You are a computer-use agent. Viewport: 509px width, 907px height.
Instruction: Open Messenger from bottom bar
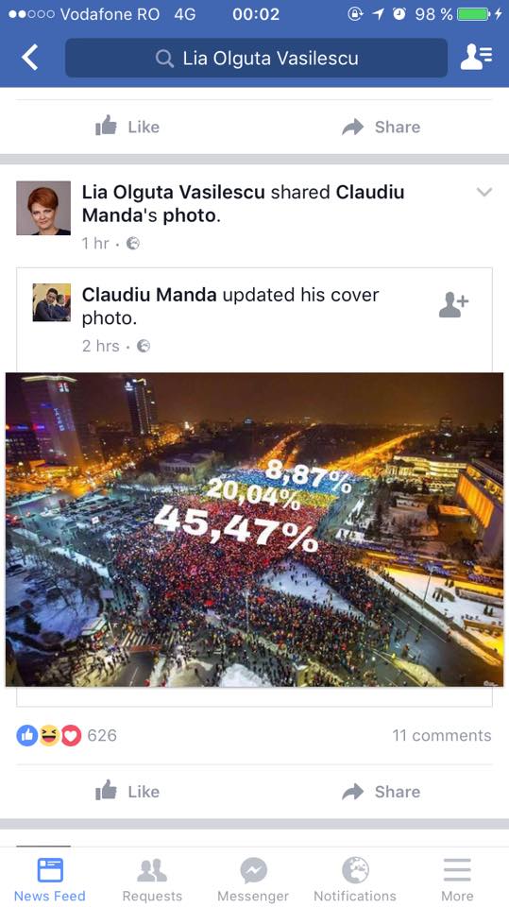coord(253,880)
